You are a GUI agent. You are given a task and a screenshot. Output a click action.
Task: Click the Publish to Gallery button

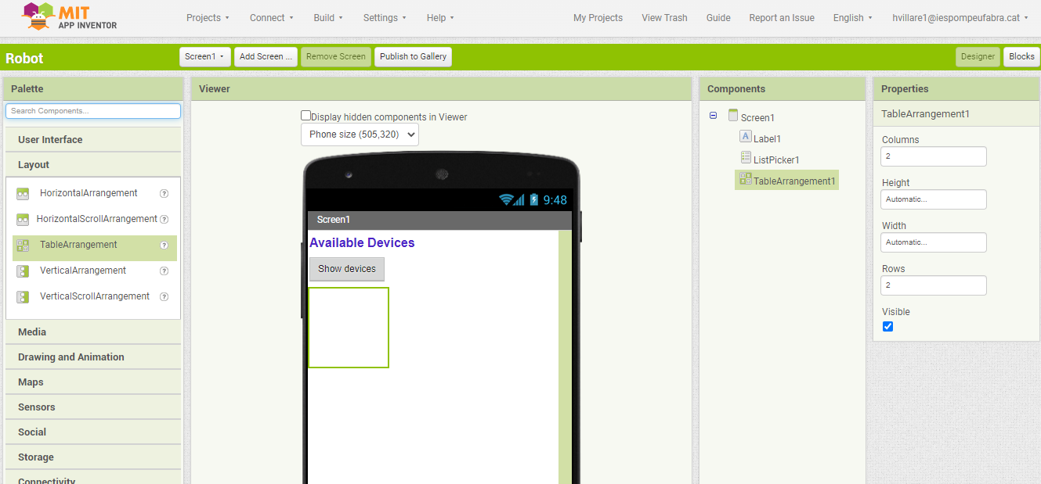(413, 56)
